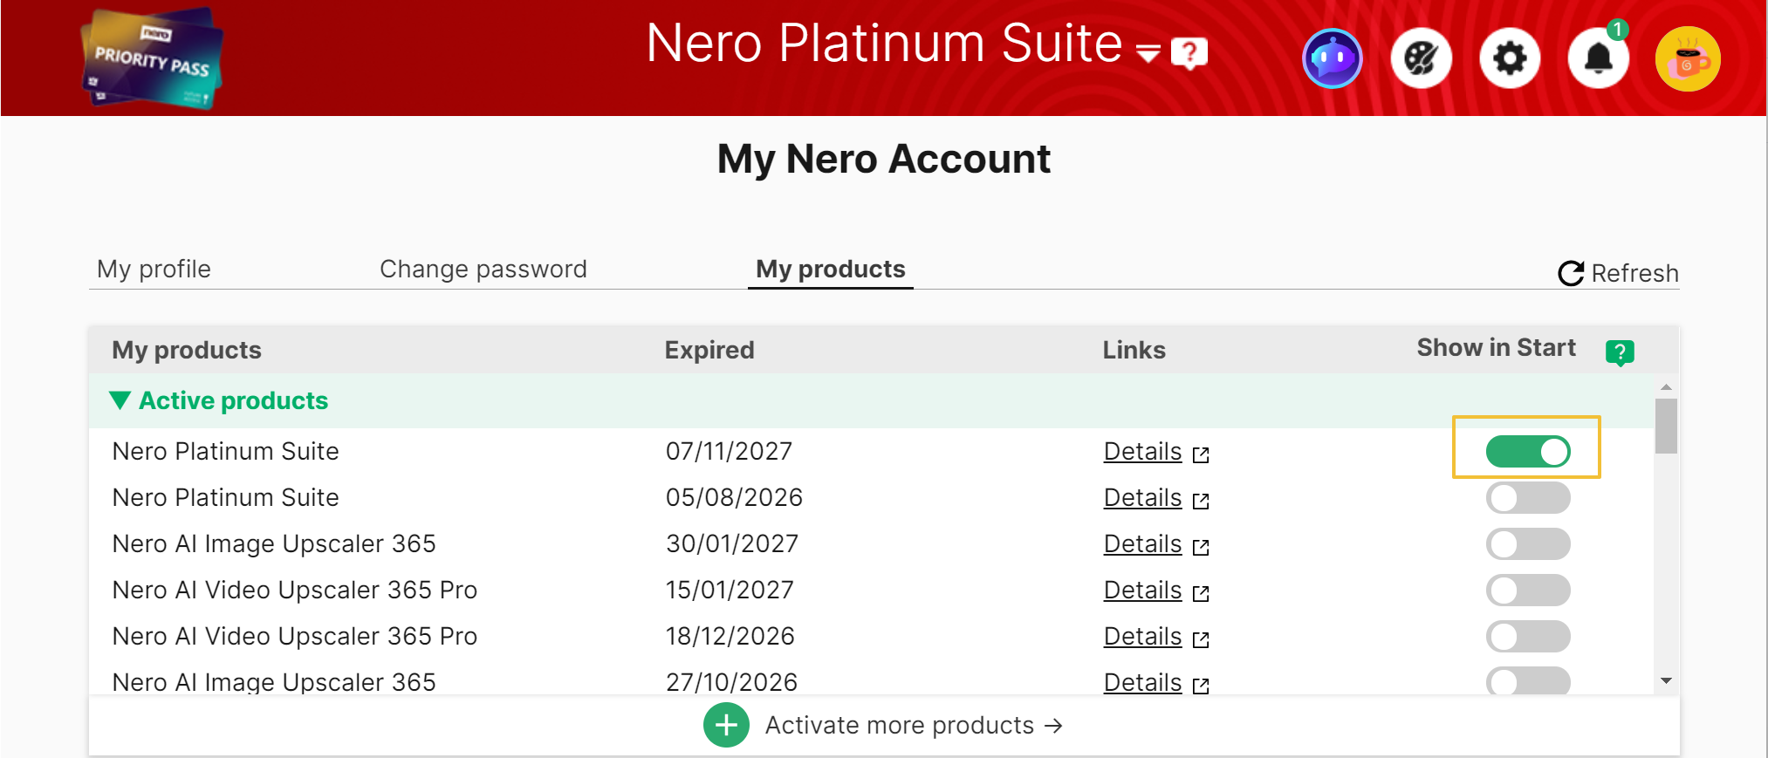Enable Show in Start for Image Upscaler 27/10/2026
This screenshot has height=758, width=1768.
coord(1528,681)
